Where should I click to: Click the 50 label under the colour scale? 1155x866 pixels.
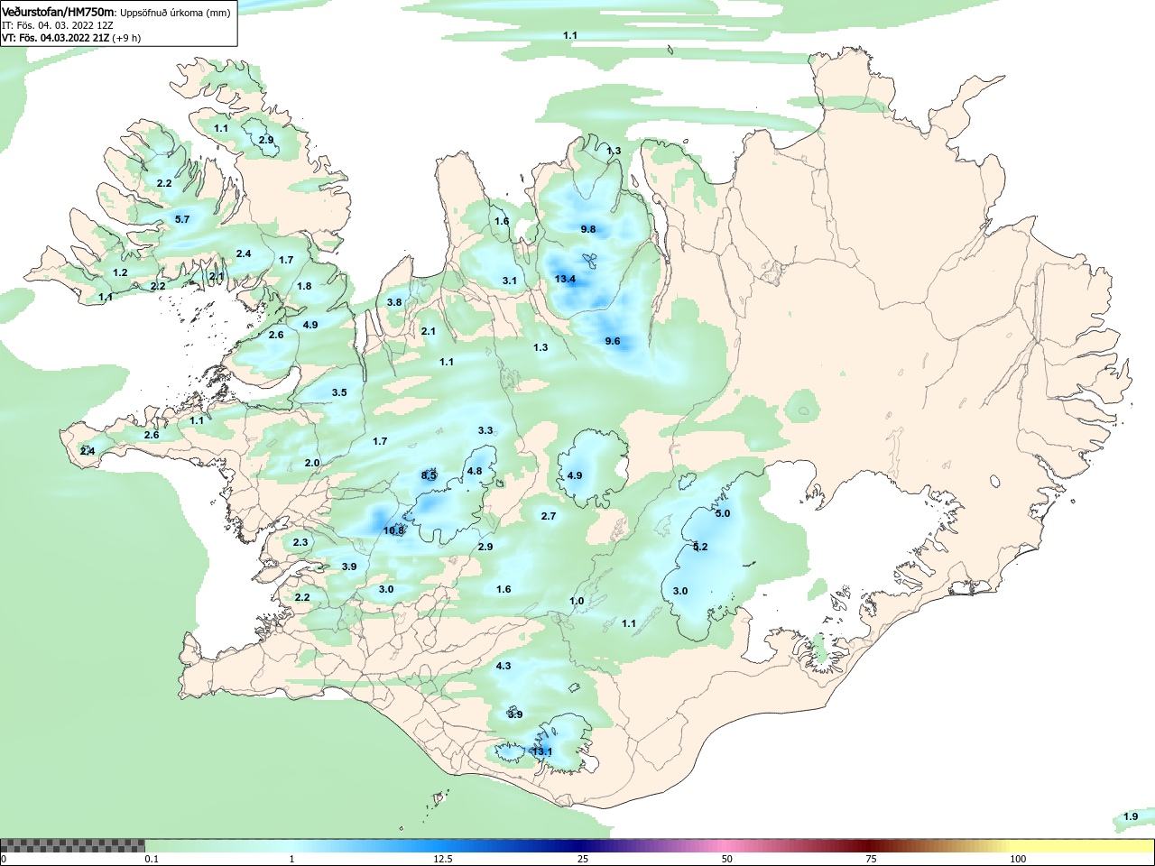[x=727, y=859]
